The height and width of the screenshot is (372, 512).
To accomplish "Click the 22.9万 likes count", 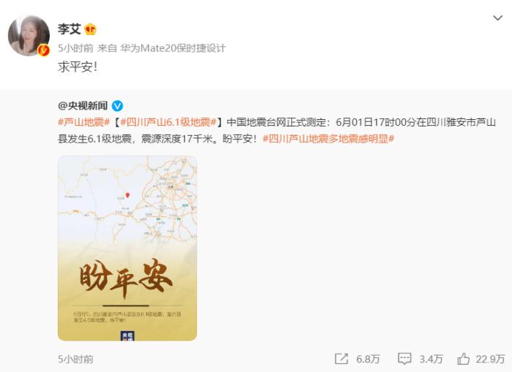I will click(491, 360).
